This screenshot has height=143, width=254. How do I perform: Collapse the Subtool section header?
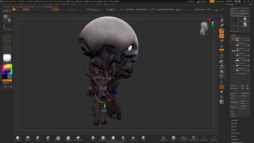(234, 35)
